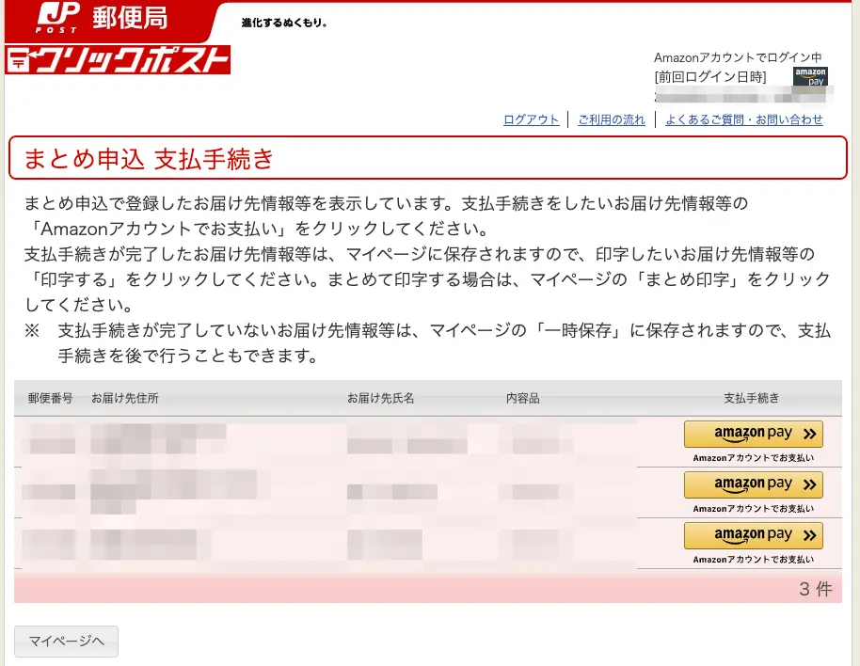
Task: Click the 内容品 column header
Action: (x=523, y=398)
